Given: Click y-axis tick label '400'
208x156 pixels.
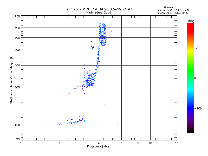Looking at the screenshot, I should coord(17,50).
